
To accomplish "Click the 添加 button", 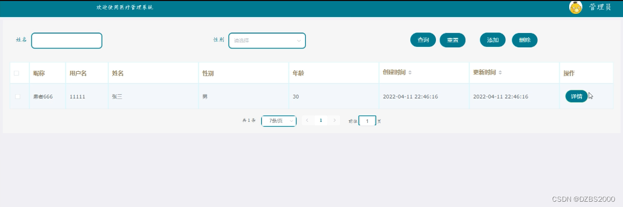I will [x=492, y=40].
